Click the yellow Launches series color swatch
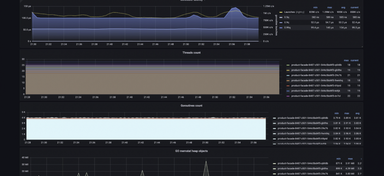384x176 pixels. point(281,12)
